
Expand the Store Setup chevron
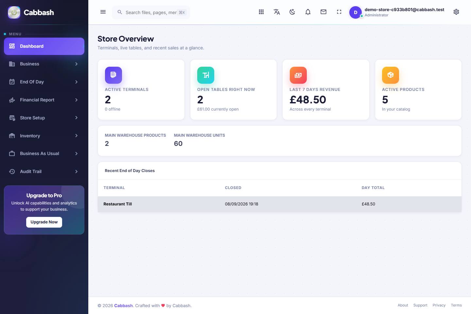pyautogui.click(x=76, y=118)
